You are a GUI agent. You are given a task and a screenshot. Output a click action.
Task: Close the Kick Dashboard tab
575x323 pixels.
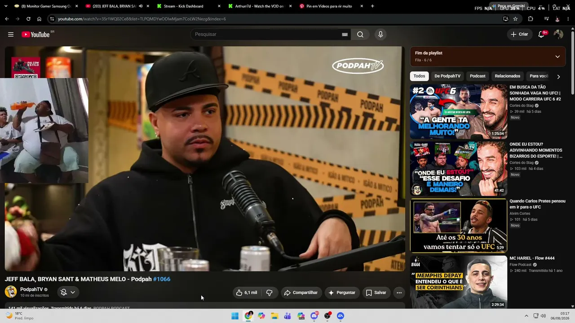[219, 6]
